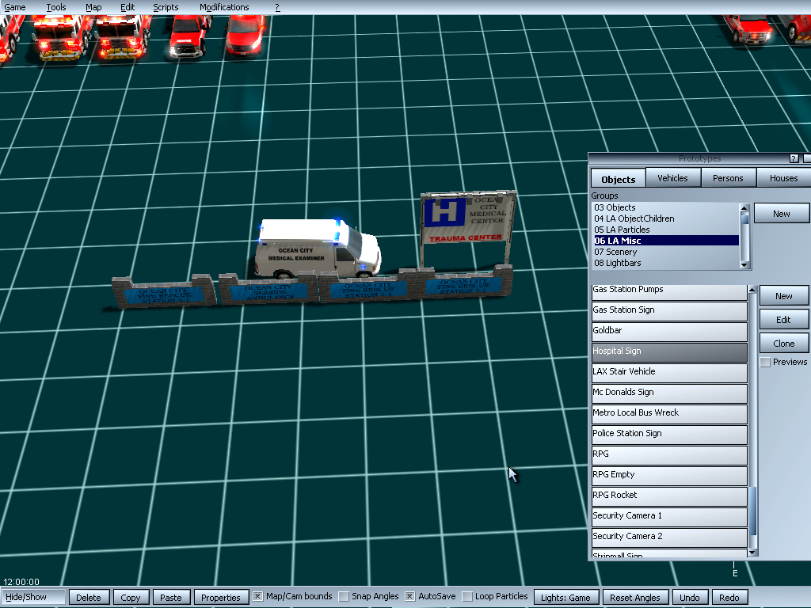
Task: Click the Hide/Show button
Action: [33, 597]
